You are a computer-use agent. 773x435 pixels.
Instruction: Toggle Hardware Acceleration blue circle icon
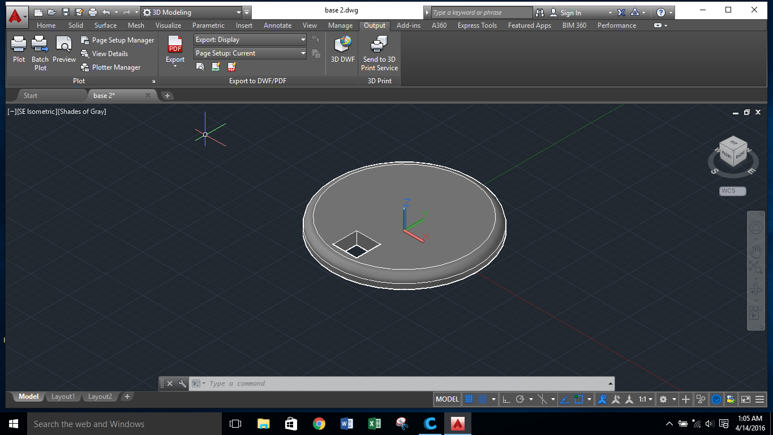pos(716,399)
